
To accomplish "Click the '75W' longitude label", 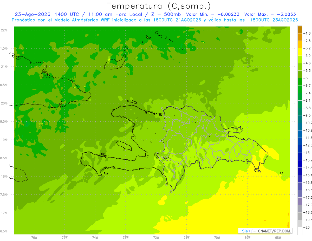I will 65,237.
